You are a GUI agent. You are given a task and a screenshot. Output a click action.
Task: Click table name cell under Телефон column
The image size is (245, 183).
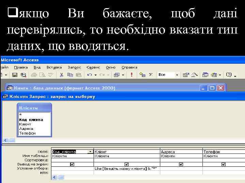(x=224, y=156)
